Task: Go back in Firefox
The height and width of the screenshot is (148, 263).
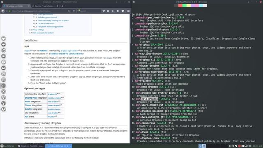Action: pyautogui.click(x=3, y=11)
